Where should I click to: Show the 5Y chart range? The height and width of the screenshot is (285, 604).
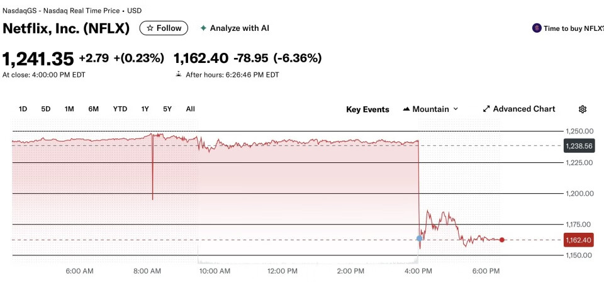click(167, 109)
